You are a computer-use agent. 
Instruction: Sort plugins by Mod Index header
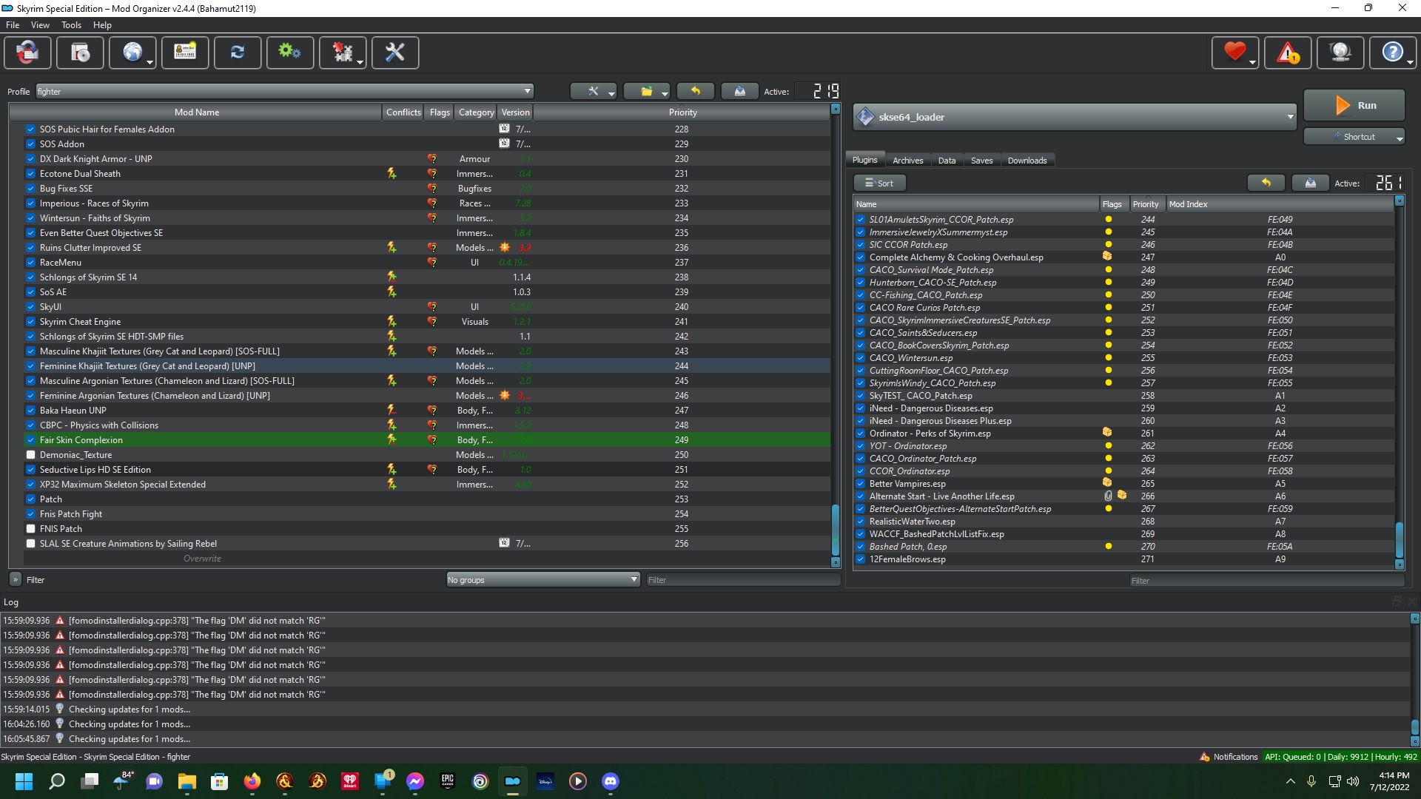coord(1280,204)
